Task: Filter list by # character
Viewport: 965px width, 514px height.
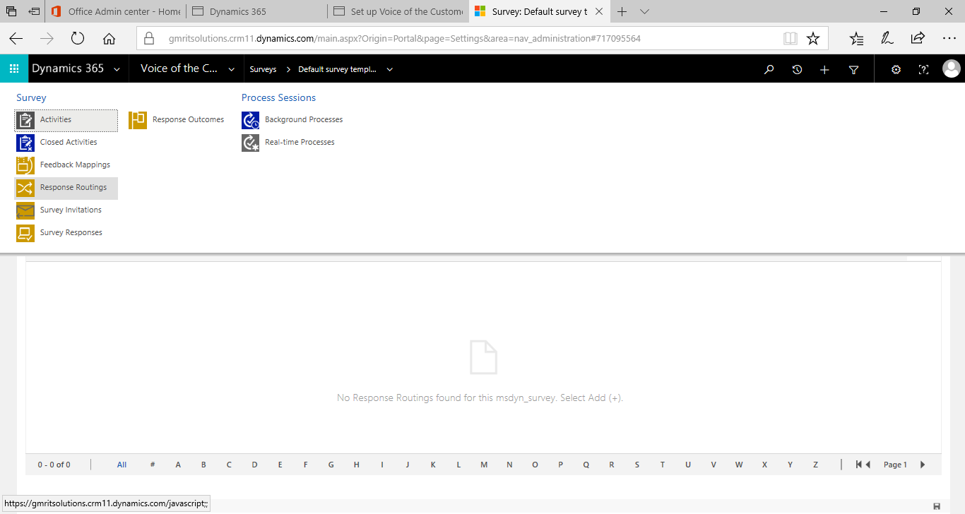Action: pos(153,465)
